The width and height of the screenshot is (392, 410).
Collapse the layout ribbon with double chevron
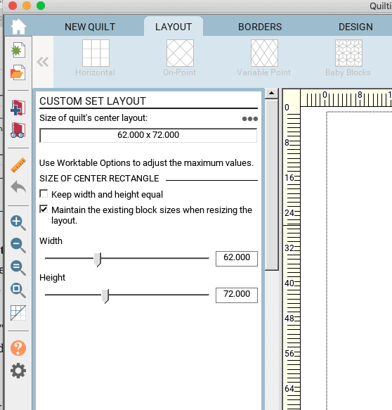(x=43, y=62)
